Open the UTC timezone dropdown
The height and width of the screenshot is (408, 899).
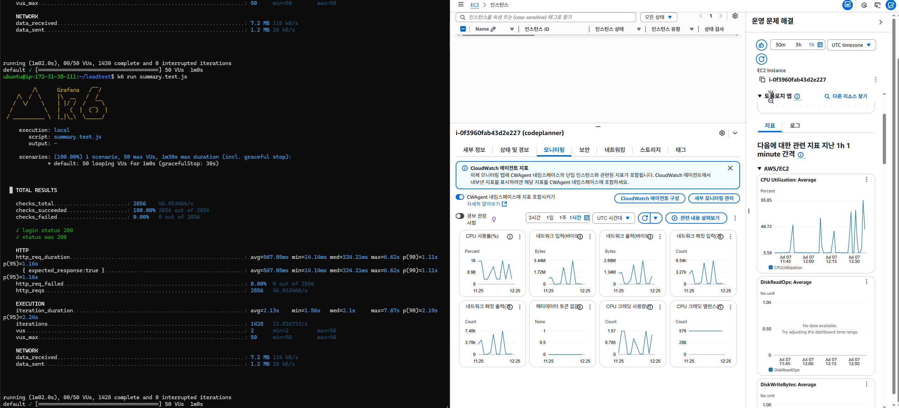point(851,45)
